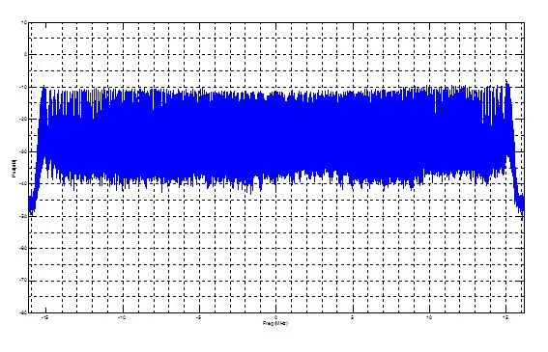The height and width of the screenshot is (352, 548).
Task: Click the 'Freq (MHz)' x-axis label
Action: coord(275,323)
